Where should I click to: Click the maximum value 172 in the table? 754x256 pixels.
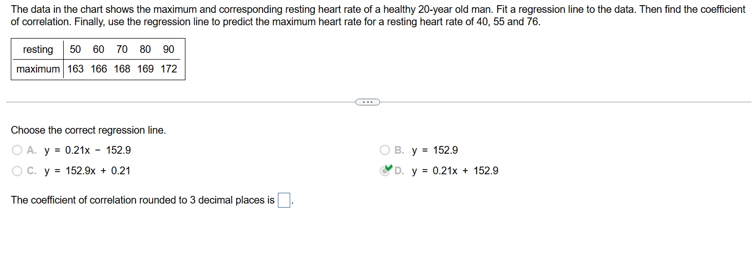168,69
